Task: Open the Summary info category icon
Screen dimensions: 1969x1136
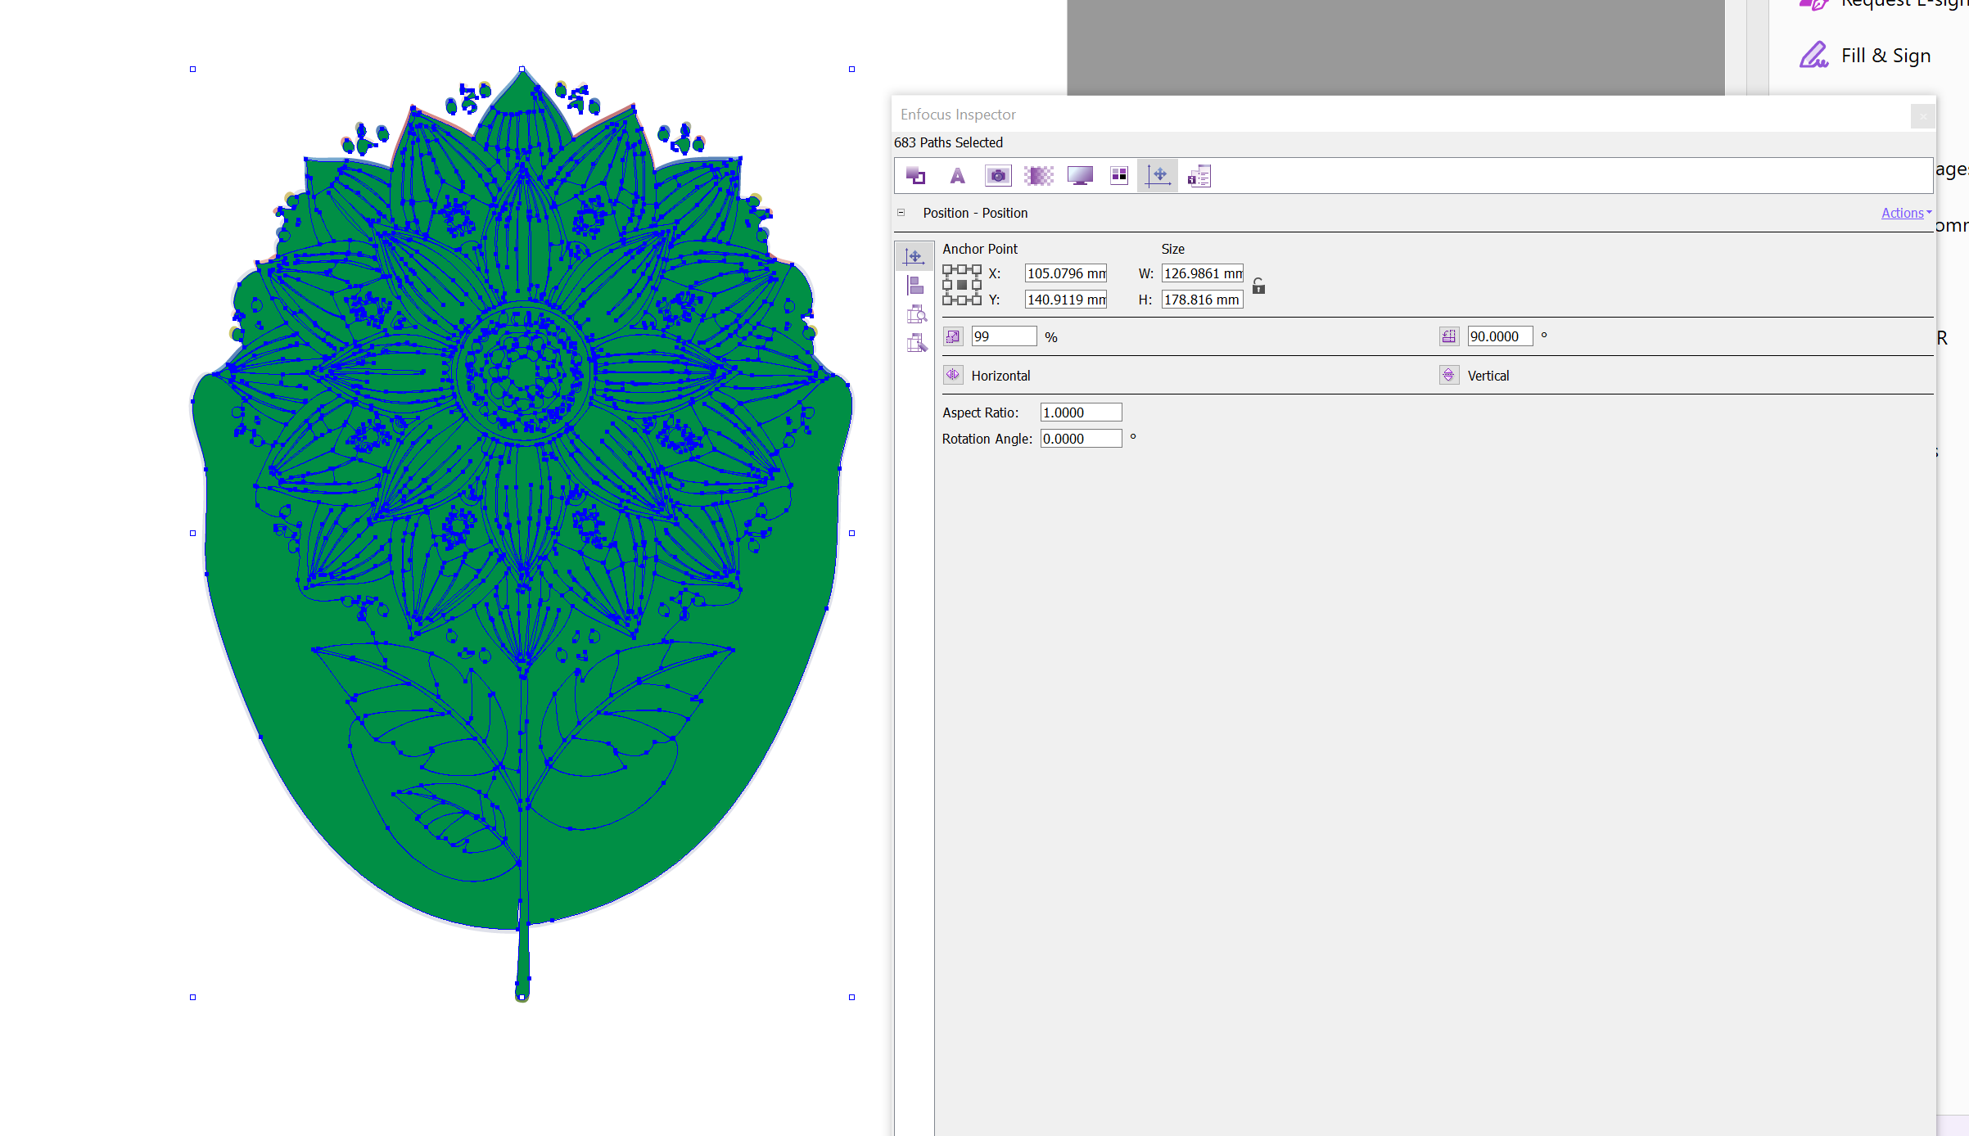Action: coord(1199,175)
